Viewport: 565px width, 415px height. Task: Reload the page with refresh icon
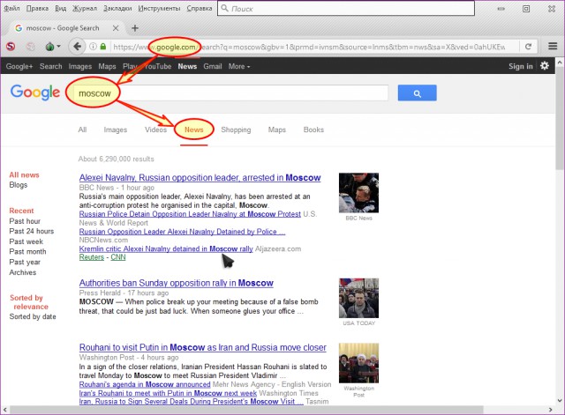point(528,47)
